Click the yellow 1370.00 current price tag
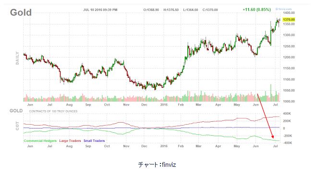317x175 pixels. click(289, 19)
